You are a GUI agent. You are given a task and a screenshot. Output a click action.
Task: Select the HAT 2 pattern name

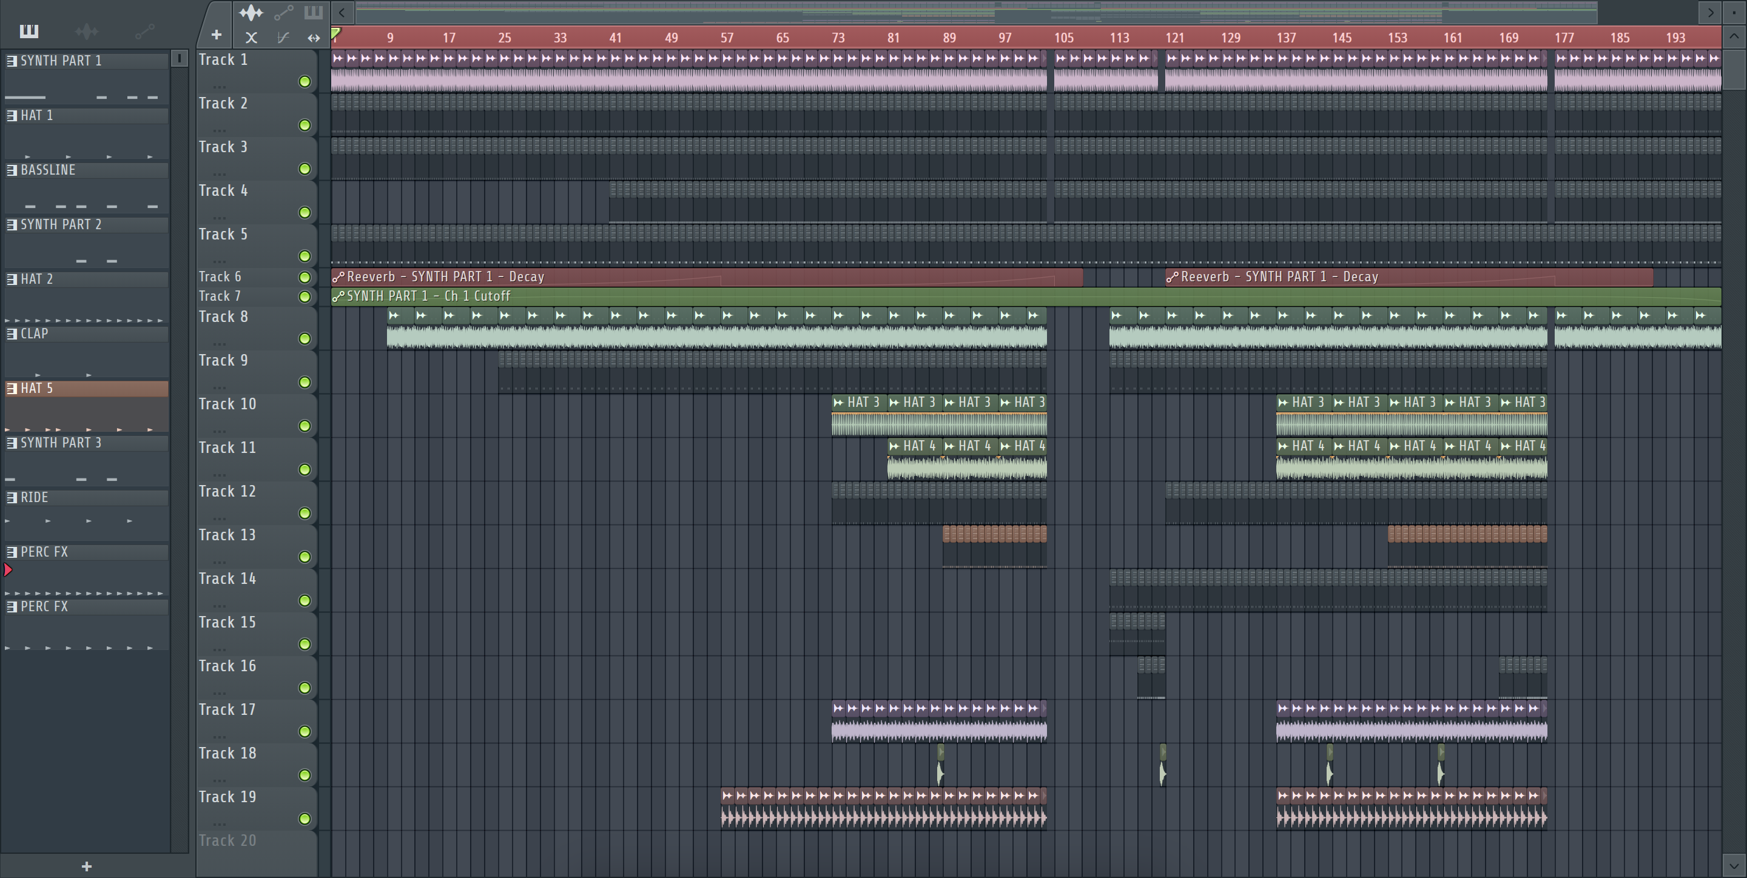click(36, 280)
